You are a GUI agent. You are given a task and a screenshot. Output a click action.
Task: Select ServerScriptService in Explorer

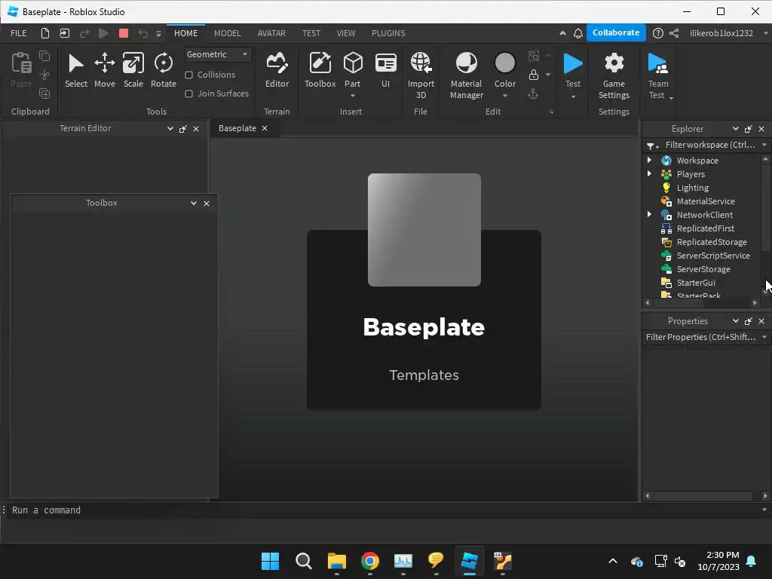pyautogui.click(x=713, y=255)
